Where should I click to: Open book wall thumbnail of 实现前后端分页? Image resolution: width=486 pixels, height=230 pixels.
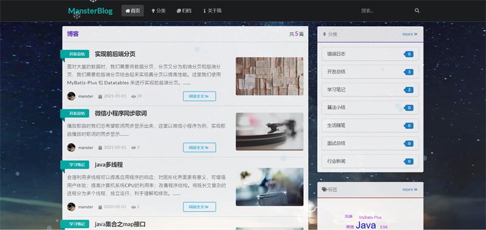pyautogui.click(x=269, y=76)
